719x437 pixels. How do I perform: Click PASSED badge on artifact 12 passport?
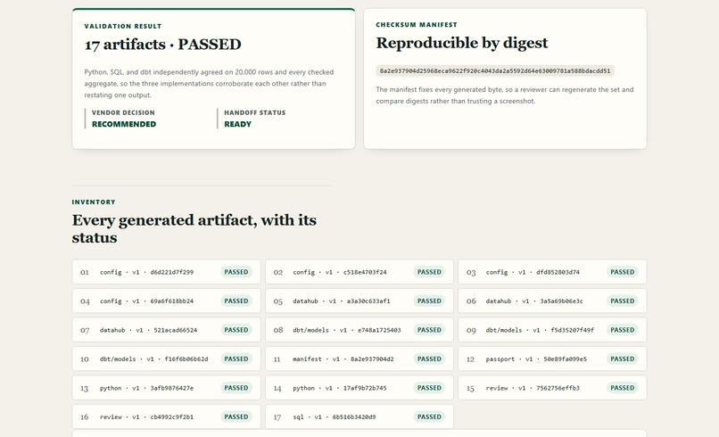623,359
